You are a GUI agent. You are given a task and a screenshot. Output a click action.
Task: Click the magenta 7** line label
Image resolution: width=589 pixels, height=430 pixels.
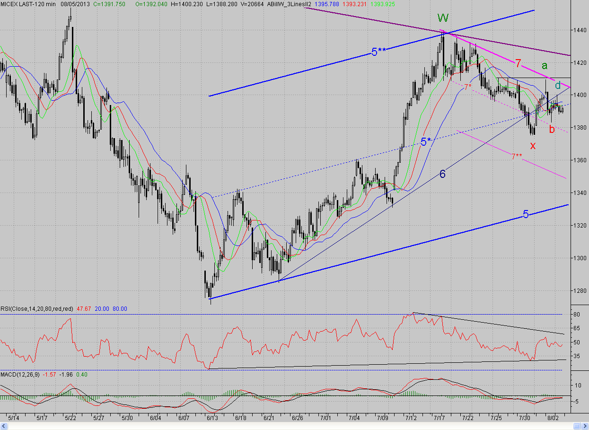[517, 157]
